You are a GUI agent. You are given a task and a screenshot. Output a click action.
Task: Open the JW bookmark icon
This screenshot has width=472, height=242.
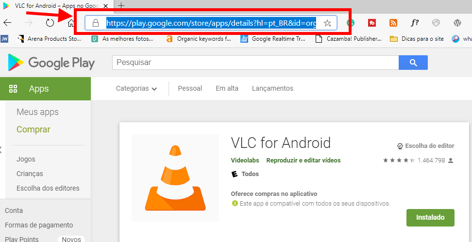pyautogui.click(x=4, y=39)
